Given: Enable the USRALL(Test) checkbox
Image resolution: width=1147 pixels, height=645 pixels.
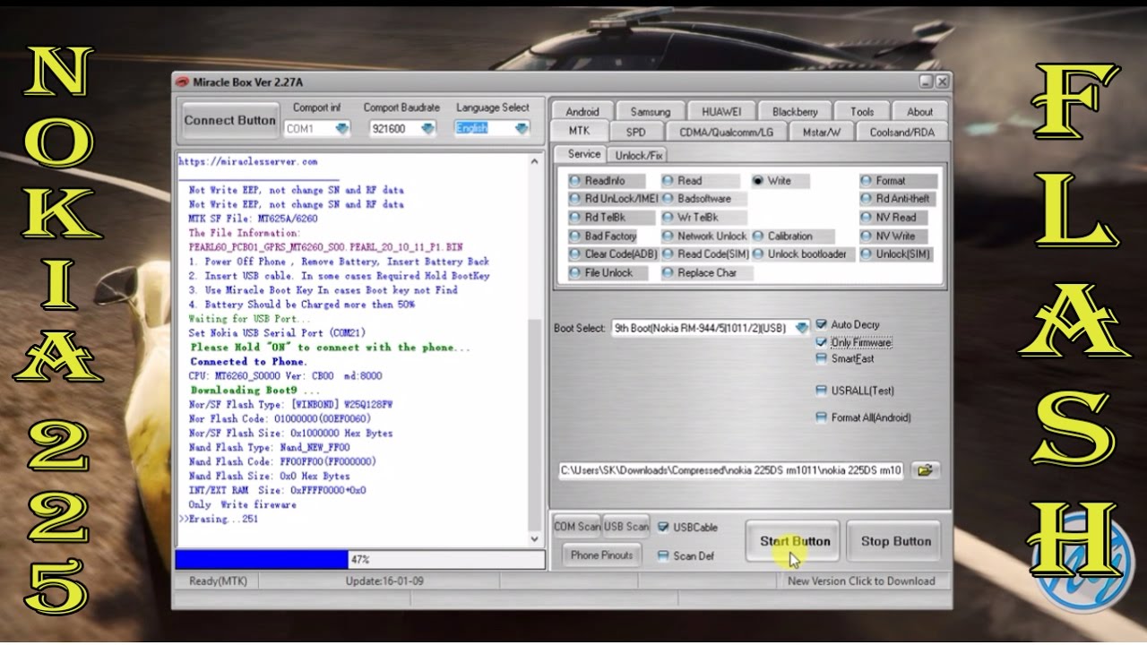Looking at the screenshot, I should tap(822, 391).
